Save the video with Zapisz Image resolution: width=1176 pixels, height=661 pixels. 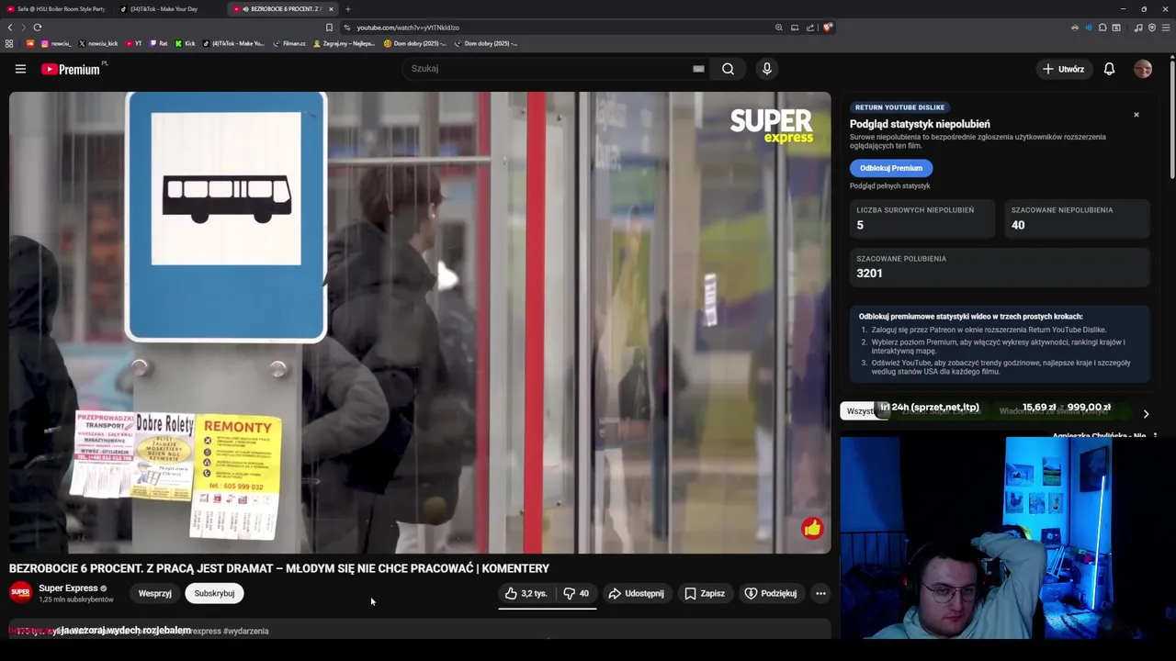coord(705,593)
